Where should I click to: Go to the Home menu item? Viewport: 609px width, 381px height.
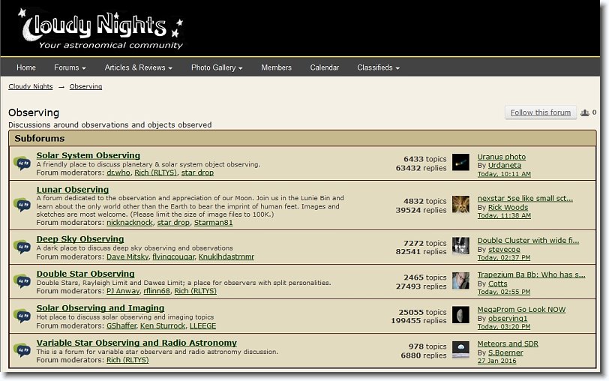tap(26, 67)
